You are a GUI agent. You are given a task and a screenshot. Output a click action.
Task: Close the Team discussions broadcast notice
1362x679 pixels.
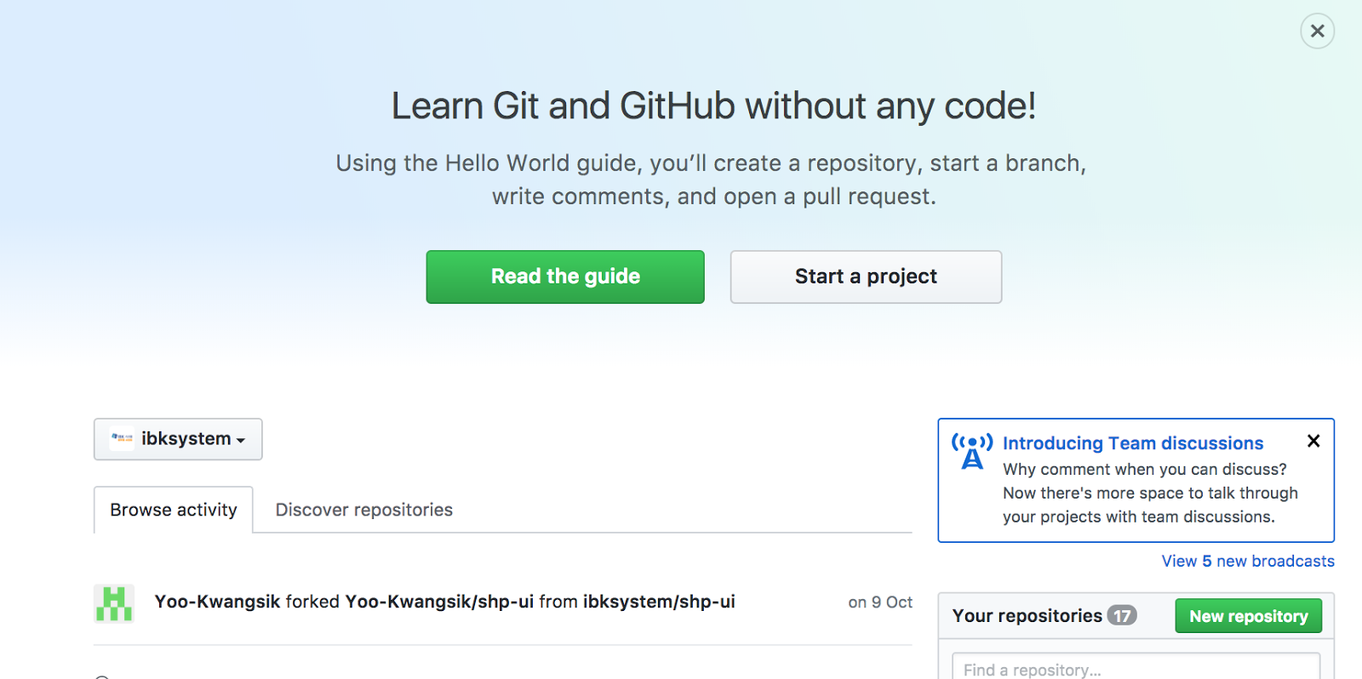coord(1313,441)
